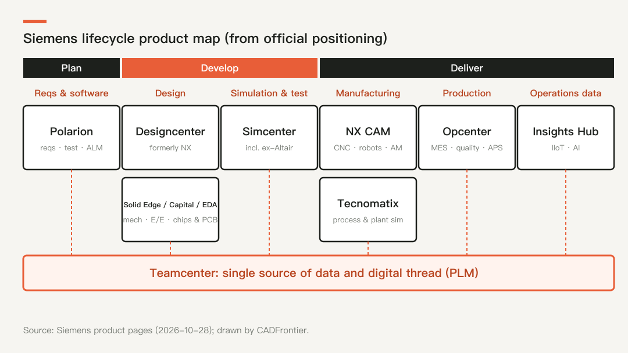Open the NX CAM product box
The height and width of the screenshot is (353, 628).
(368, 138)
